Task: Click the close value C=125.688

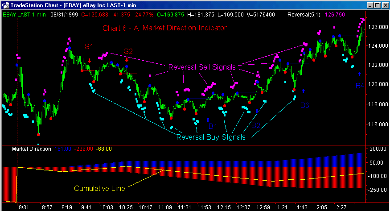Action: pyautogui.click(x=94, y=15)
